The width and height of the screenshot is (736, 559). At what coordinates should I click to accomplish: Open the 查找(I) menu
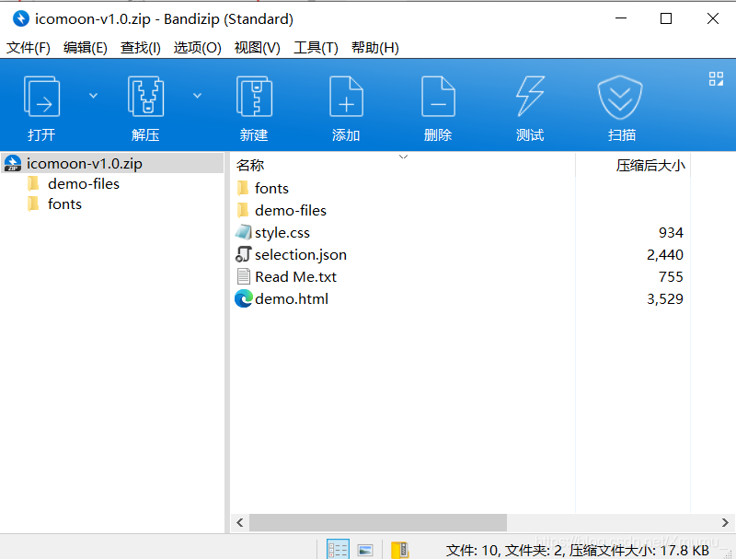(141, 48)
